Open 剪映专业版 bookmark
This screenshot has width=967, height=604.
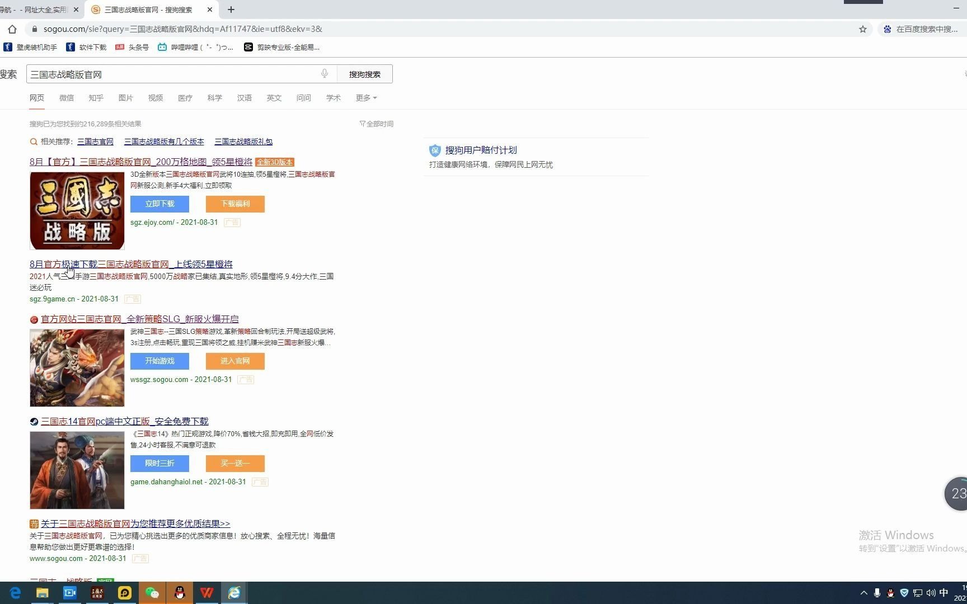click(x=281, y=47)
